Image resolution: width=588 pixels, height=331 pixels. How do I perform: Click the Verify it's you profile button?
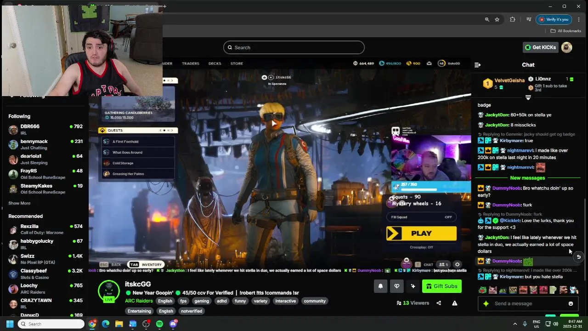(x=554, y=19)
